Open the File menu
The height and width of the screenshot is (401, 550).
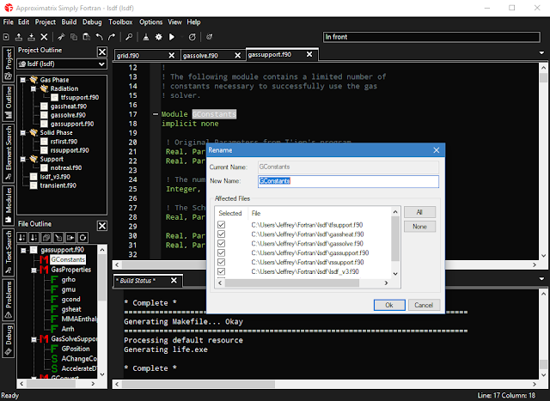point(8,22)
